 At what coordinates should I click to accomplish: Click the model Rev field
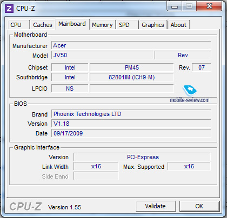pos(183,55)
